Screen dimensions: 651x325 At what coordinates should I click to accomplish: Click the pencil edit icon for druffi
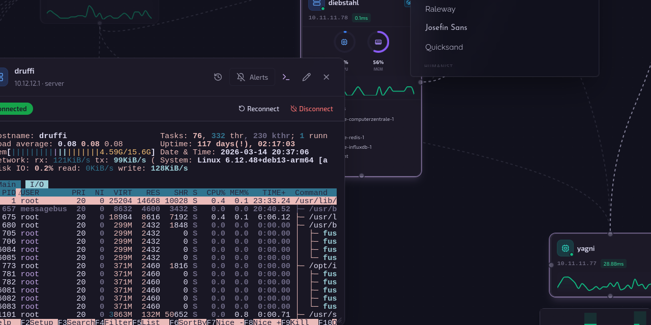pos(306,77)
